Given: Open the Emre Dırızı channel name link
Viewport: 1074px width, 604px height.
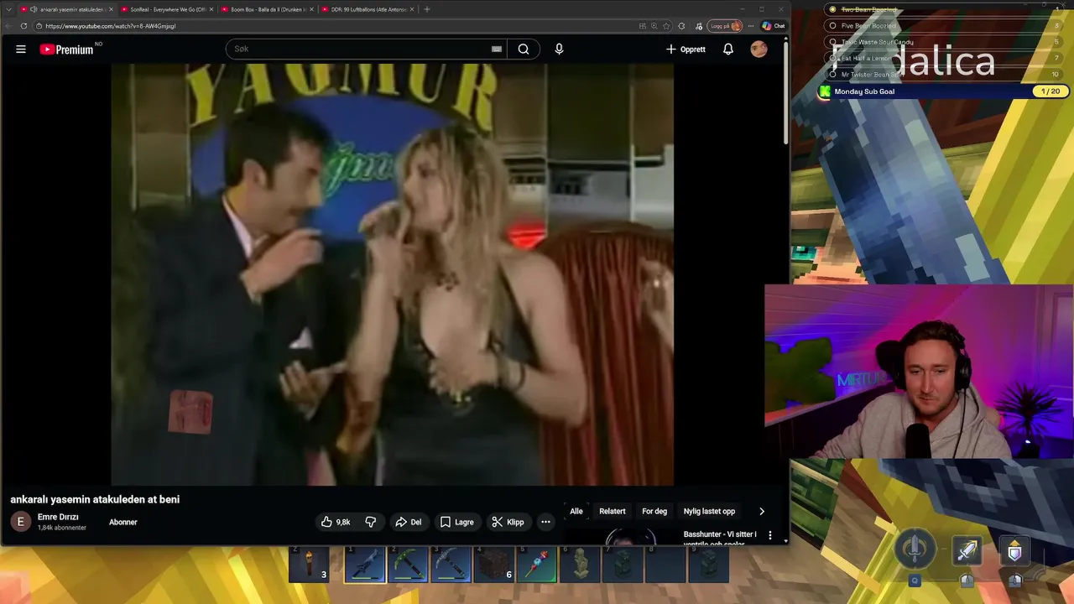Looking at the screenshot, I should 58,518.
